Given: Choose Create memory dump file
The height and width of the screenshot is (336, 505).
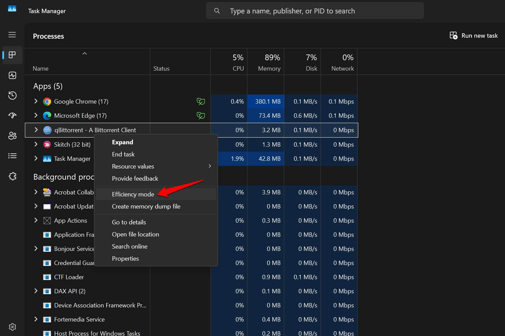Looking at the screenshot, I should [x=156, y=207].
